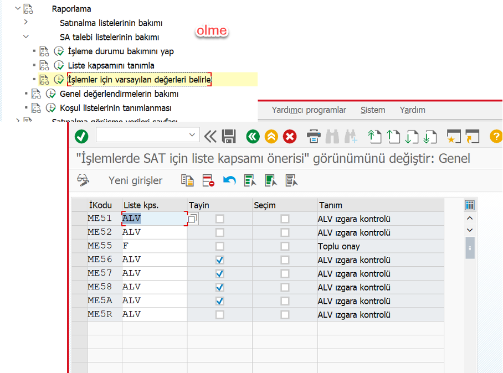This screenshot has height=373, width=503.
Task: Click the 'Toplu onay' description cell
Action: pos(381,246)
